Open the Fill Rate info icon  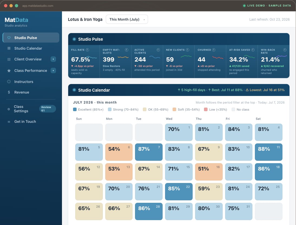(x=87, y=50)
